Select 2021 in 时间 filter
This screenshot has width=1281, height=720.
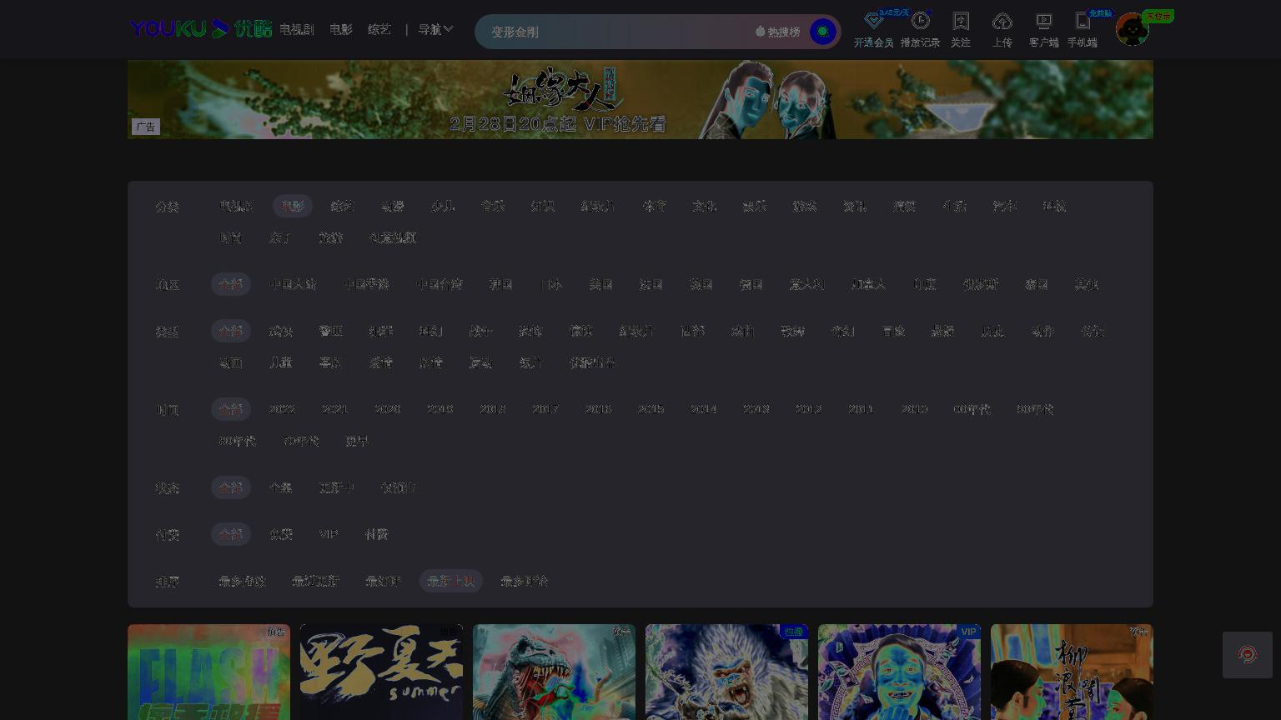[334, 409]
